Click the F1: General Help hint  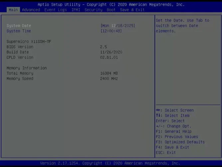click(174, 132)
